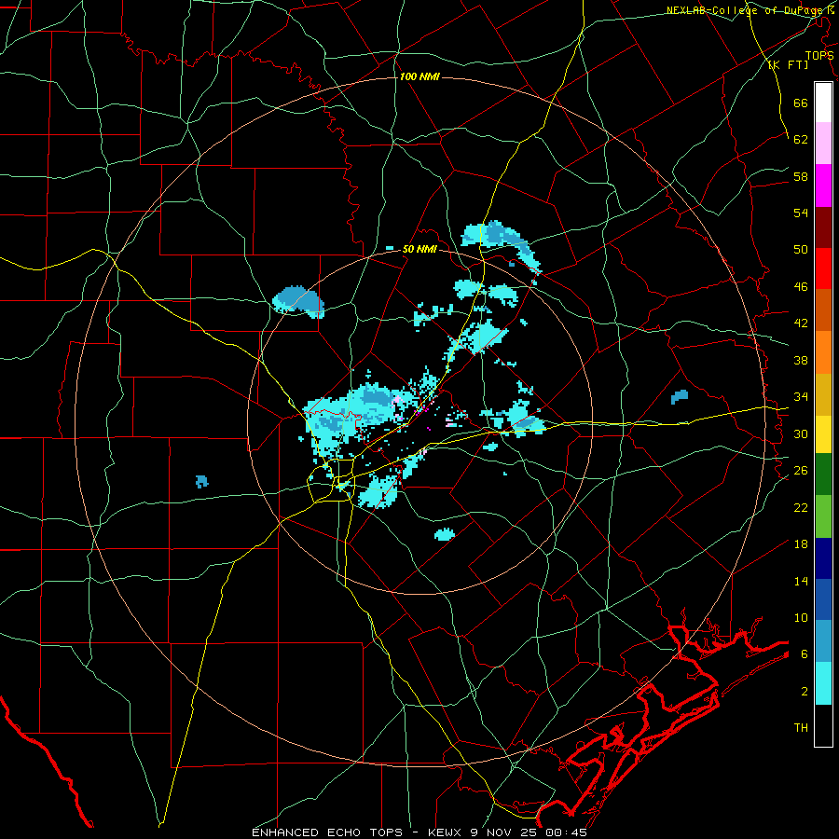The height and width of the screenshot is (839, 839).
Task: Click the white 66 kft color swatch
Action: click(x=823, y=103)
